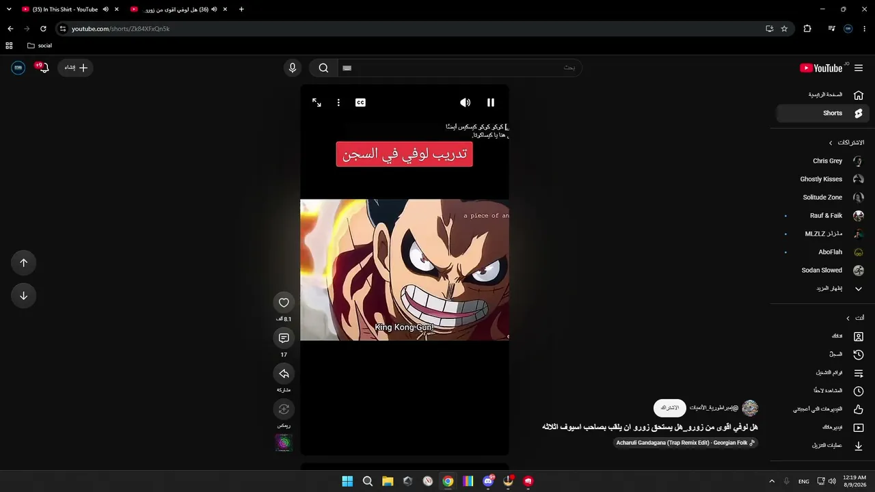Open the Ghostly Kisses channel
The image size is (875, 492).
pos(823,179)
